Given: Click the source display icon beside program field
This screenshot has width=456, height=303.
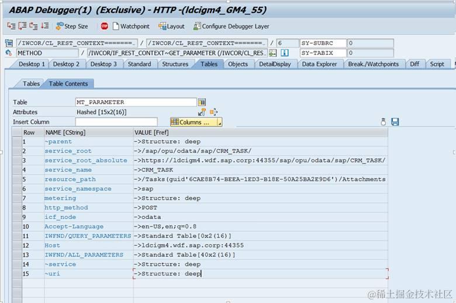Looking at the screenshot, I should (x=9, y=43).
